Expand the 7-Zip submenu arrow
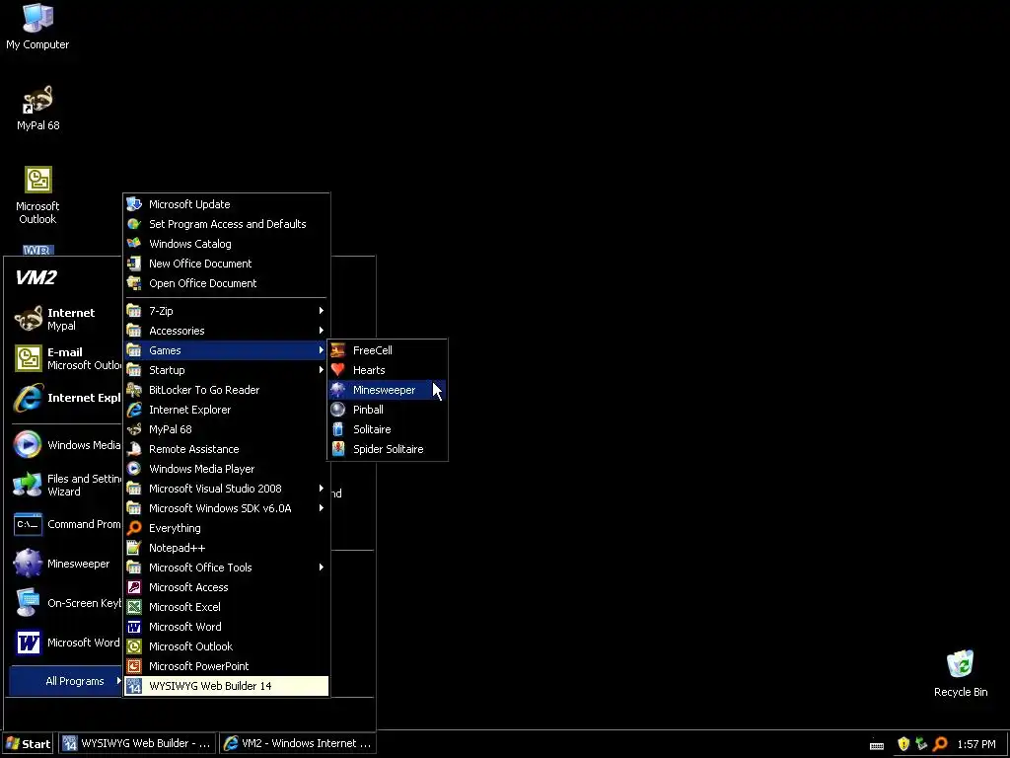The image size is (1010, 758). (321, 311)
